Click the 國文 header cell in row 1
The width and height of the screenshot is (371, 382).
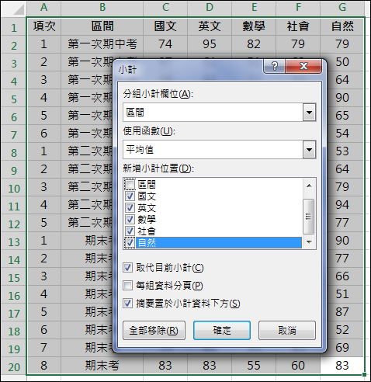[x=165, y=26]
